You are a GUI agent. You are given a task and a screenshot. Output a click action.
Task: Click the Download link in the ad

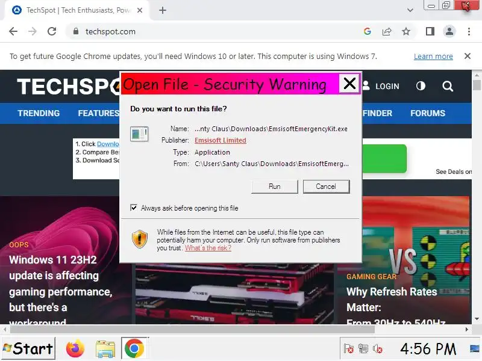(x=108, y=144)
